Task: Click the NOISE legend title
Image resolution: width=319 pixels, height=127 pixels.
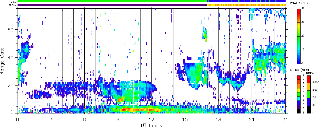Action: pyautogui.click(x=310, y=73)
